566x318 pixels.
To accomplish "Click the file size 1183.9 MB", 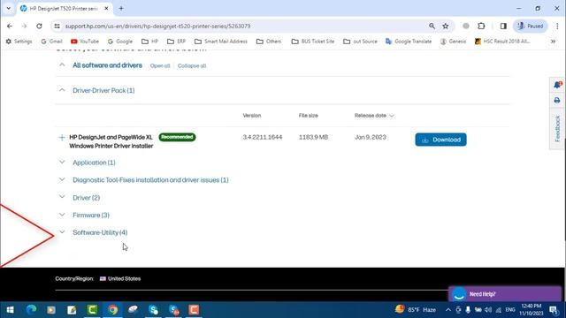I will pyautogui.click(x=313, y=138).
